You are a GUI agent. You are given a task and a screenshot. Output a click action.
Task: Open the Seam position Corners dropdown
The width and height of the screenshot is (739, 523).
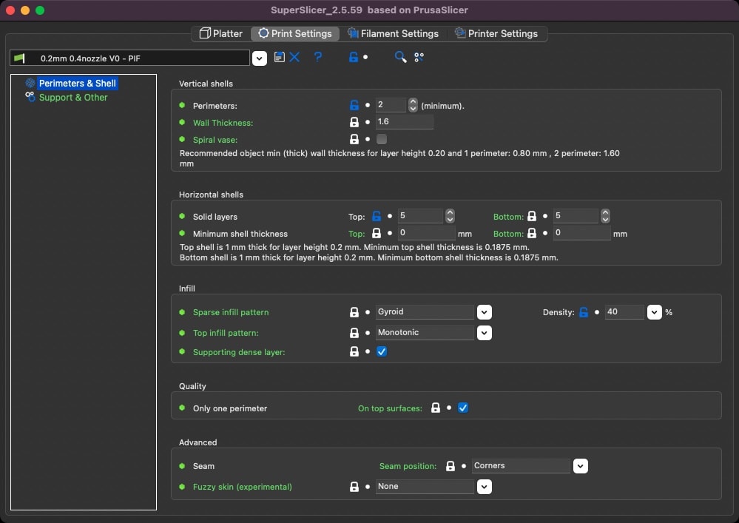[x=580, y=466]
